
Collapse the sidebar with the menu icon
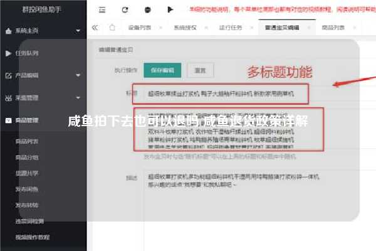click(102, 9)
